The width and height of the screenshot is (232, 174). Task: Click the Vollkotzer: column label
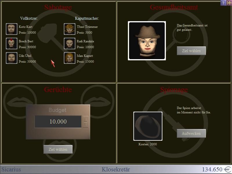click(29, 18)
